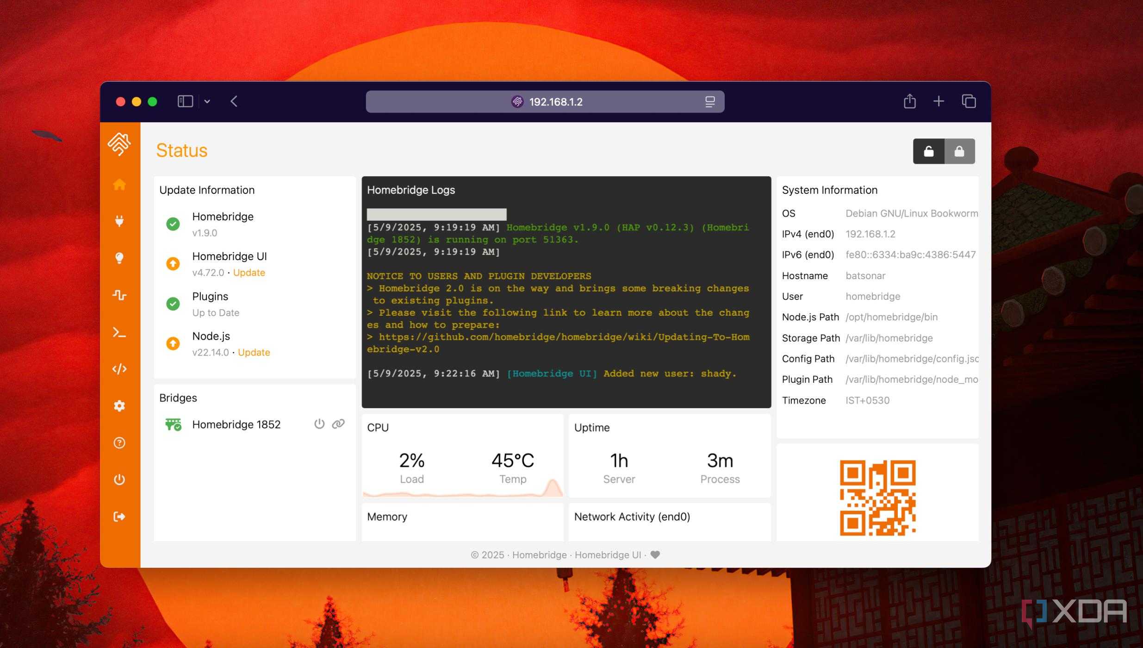Click the Restart power icon in sidebar
This screenshot has width=1143, height=648.
[119, 480]
